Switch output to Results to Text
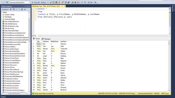The height and width of the screenshot is (98, 175). coord(72,2)
